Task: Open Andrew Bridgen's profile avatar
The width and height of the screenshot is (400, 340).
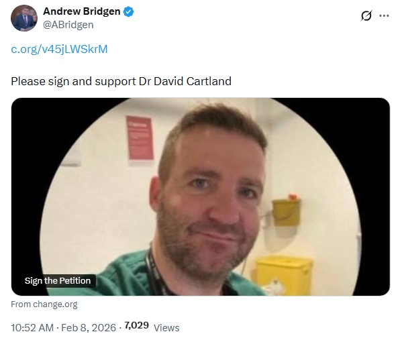Action: 24,18
